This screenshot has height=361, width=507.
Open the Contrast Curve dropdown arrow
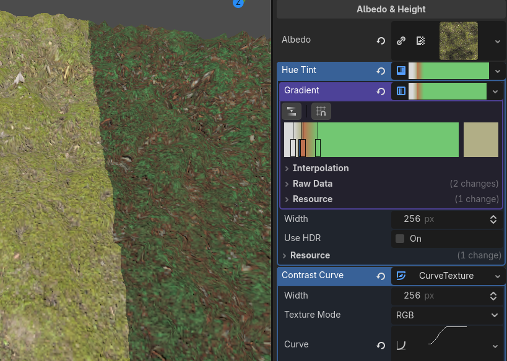point(498,276)
